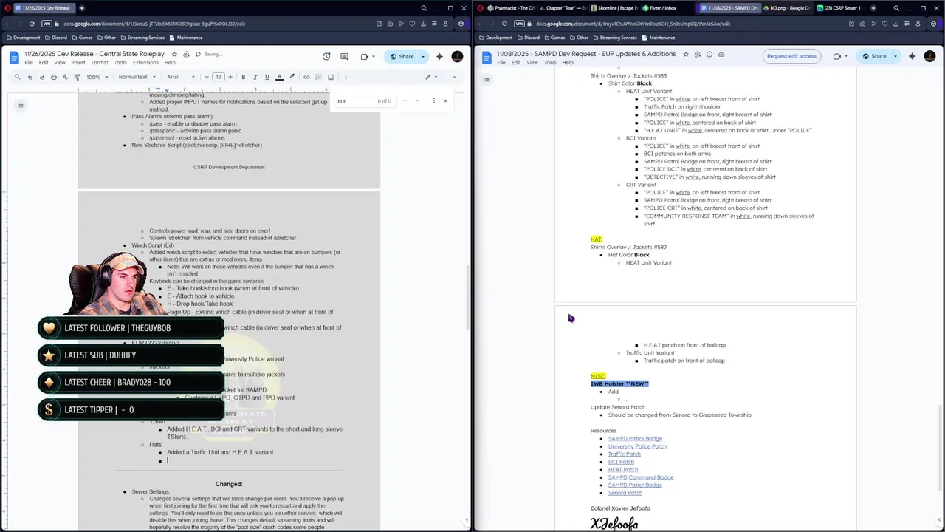The image size is (945, 532).
Task: Open the SAMPD Patrol Badge link under Resources
Action: (635, 439)
